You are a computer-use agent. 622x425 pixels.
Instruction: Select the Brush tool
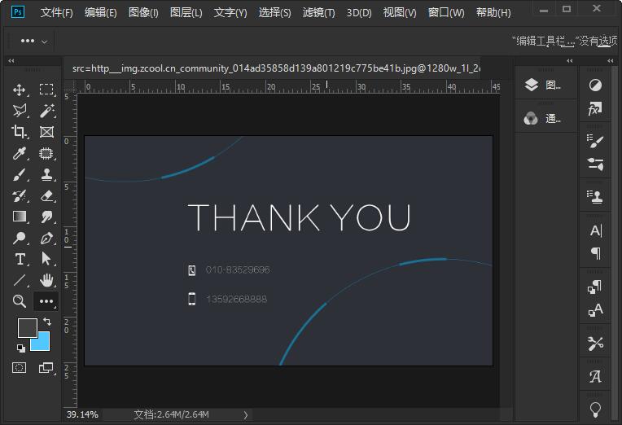pos(19,174)
